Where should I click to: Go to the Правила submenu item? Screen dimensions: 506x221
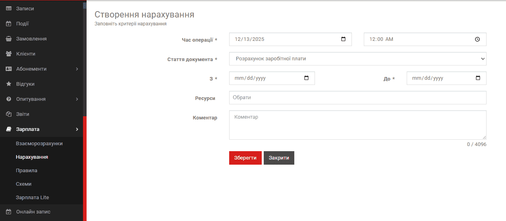27,171
